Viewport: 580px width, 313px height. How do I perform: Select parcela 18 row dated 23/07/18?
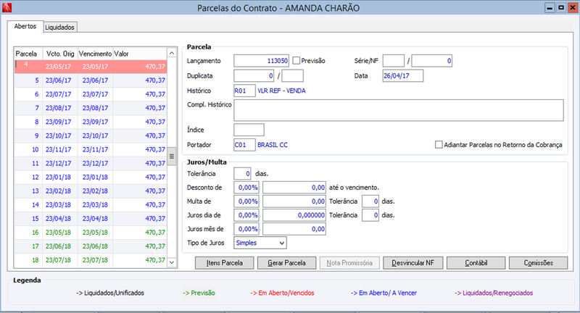click(91, 260)
